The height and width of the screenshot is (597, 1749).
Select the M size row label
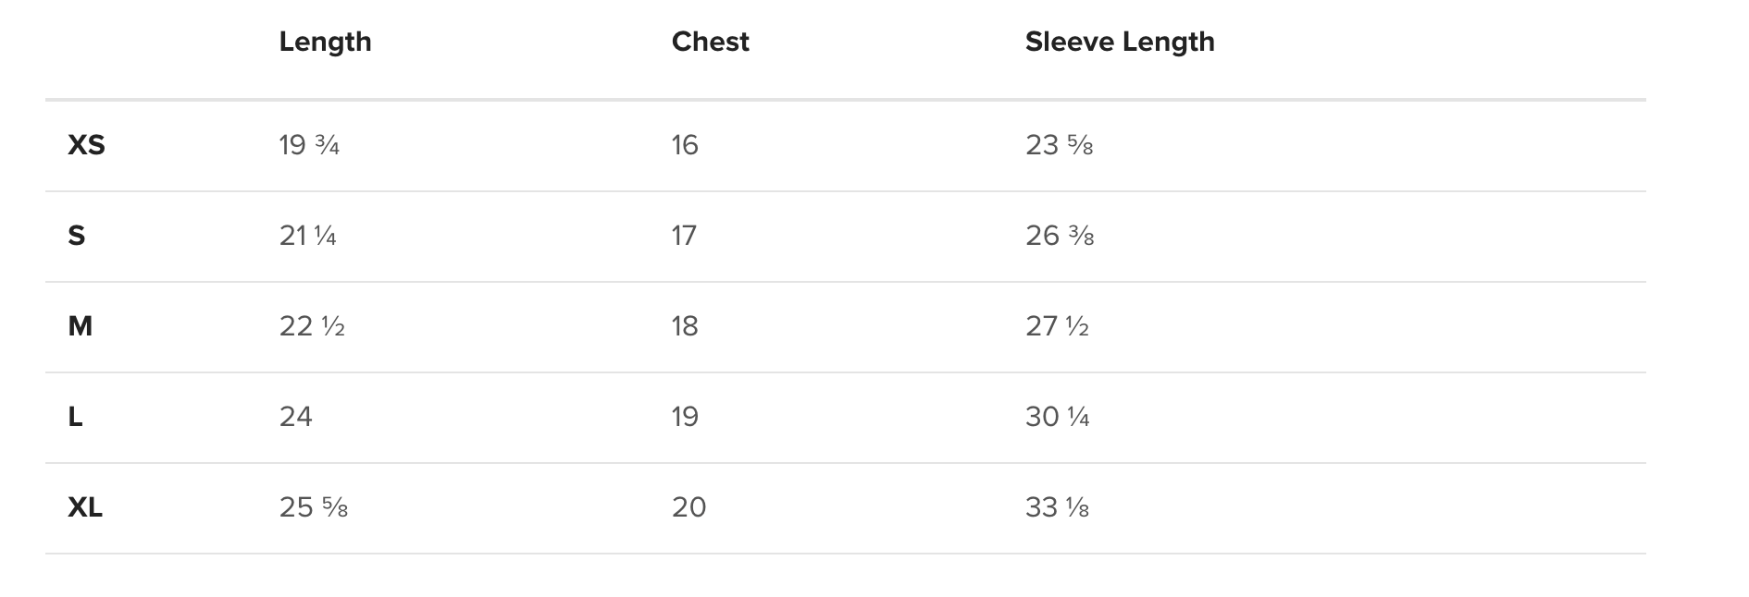coord(81,326)
